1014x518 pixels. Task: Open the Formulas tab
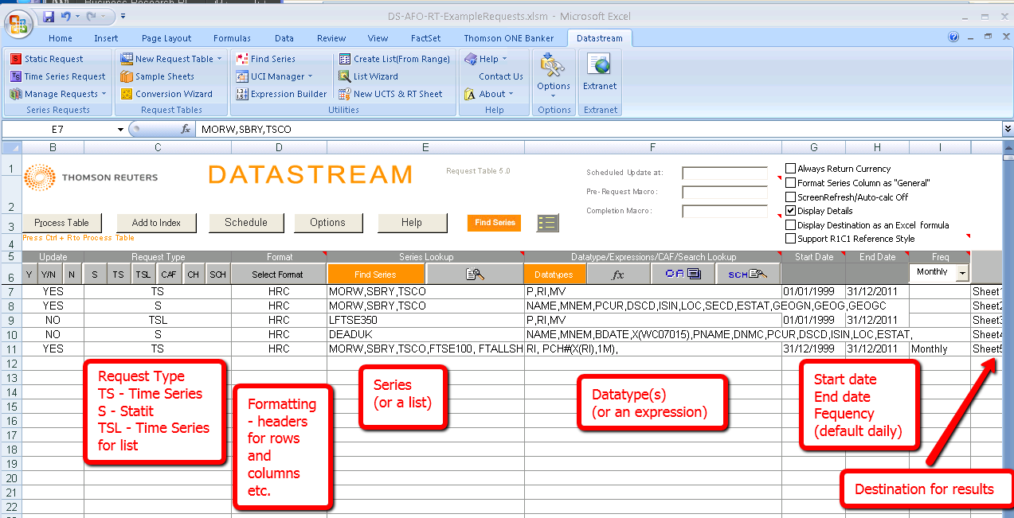232,38
